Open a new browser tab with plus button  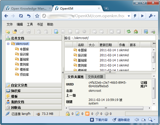point(106,8)
